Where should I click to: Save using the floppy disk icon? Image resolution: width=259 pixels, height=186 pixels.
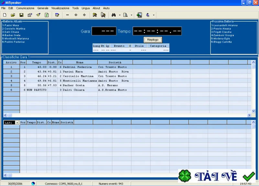tap(21, 15)
